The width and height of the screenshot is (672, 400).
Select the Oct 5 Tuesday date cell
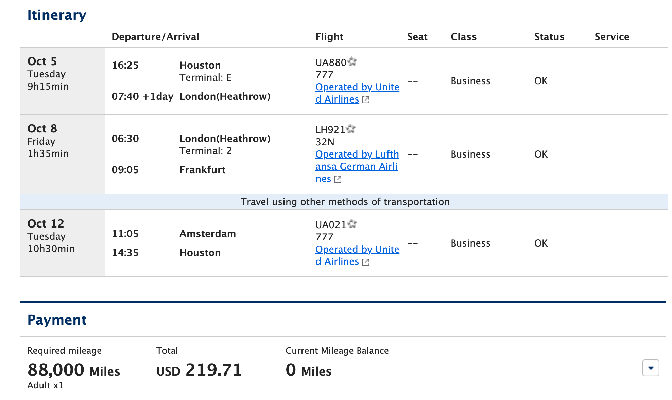pyautogui.click(x=63, y=81)
